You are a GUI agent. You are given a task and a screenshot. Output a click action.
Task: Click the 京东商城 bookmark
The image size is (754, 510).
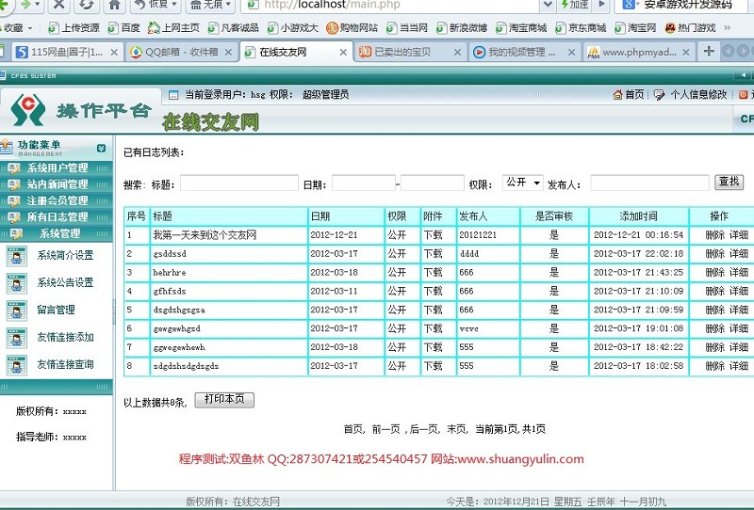tap(581, 28)
